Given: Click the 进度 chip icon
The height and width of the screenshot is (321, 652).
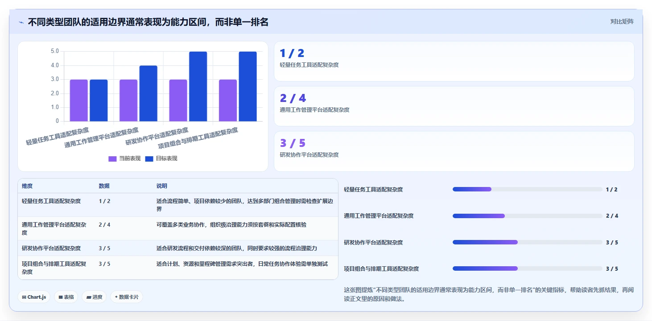Looking at the screenshot, I should 89,297.
